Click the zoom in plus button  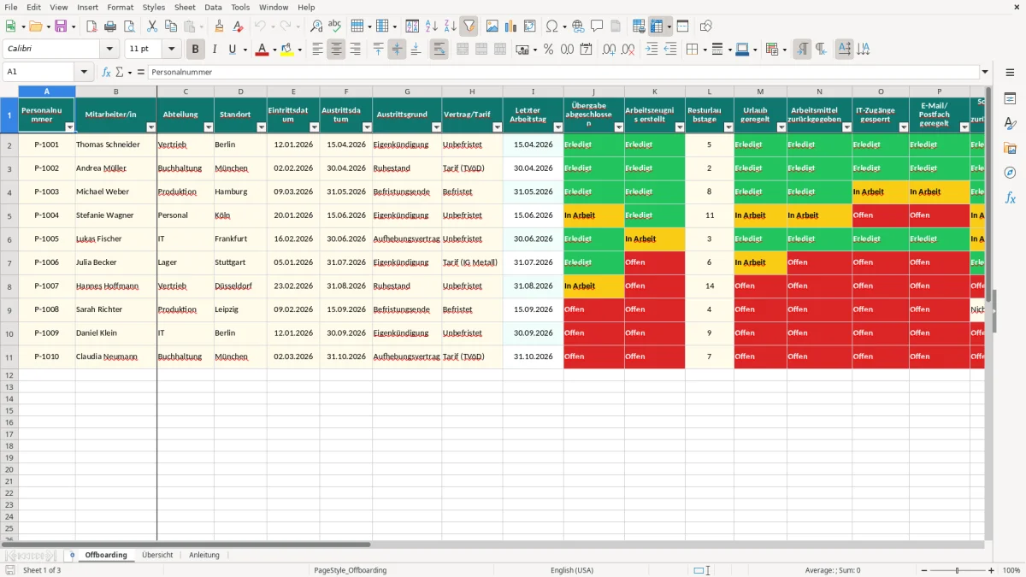[x=992, y=570]
